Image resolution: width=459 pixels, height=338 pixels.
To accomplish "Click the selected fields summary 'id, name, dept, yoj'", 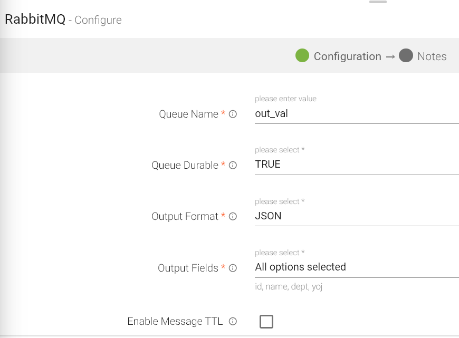I will [288, 287].
